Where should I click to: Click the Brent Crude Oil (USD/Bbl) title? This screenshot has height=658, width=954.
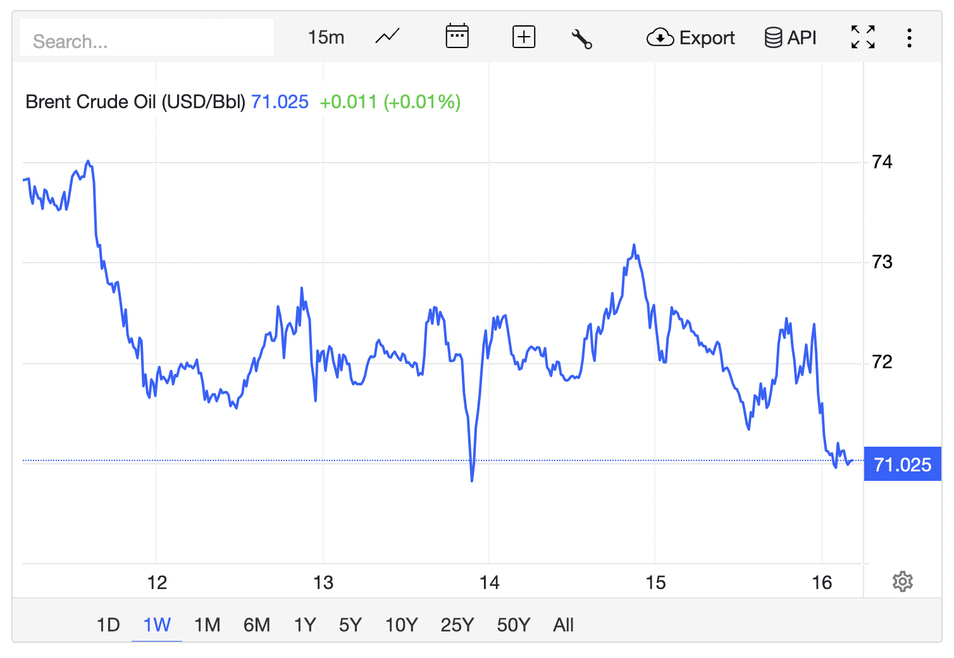(135, 102)
